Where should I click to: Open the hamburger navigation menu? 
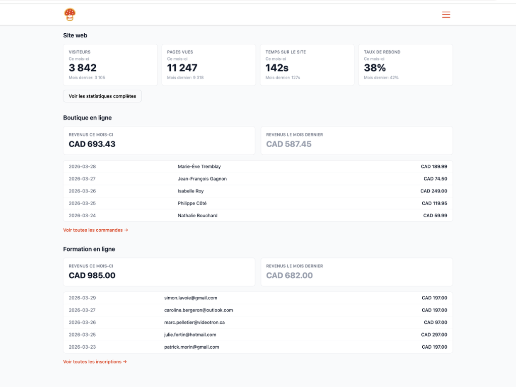tap(446, 15)
